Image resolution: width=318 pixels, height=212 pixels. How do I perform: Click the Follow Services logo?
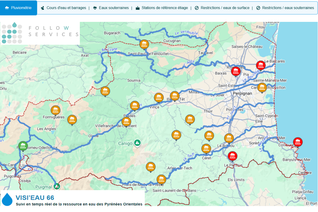click(x=40, y=33)
